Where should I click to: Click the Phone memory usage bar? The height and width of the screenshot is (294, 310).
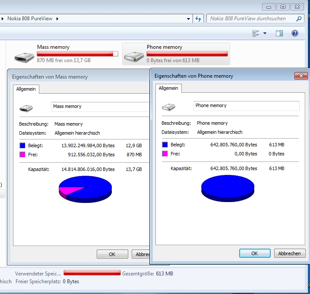click(x=187, y=54)
